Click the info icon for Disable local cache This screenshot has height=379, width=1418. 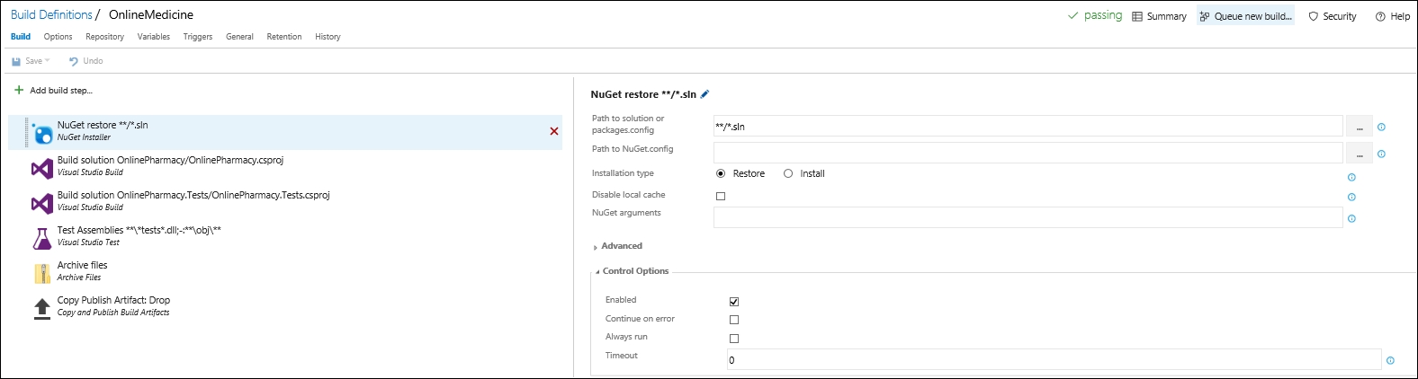[x=1351, y=197]
